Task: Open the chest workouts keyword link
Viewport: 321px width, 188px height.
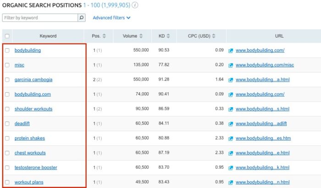Action: [x=30, y=153]
